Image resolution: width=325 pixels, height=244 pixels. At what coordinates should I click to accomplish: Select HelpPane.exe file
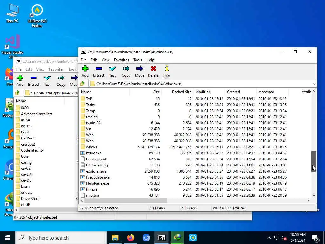(x=195, y=183)
